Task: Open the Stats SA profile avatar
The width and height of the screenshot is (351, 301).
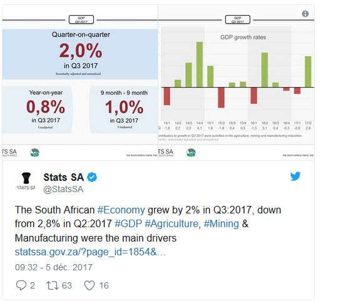Action: pyautogui.click(x=26, y=181)
